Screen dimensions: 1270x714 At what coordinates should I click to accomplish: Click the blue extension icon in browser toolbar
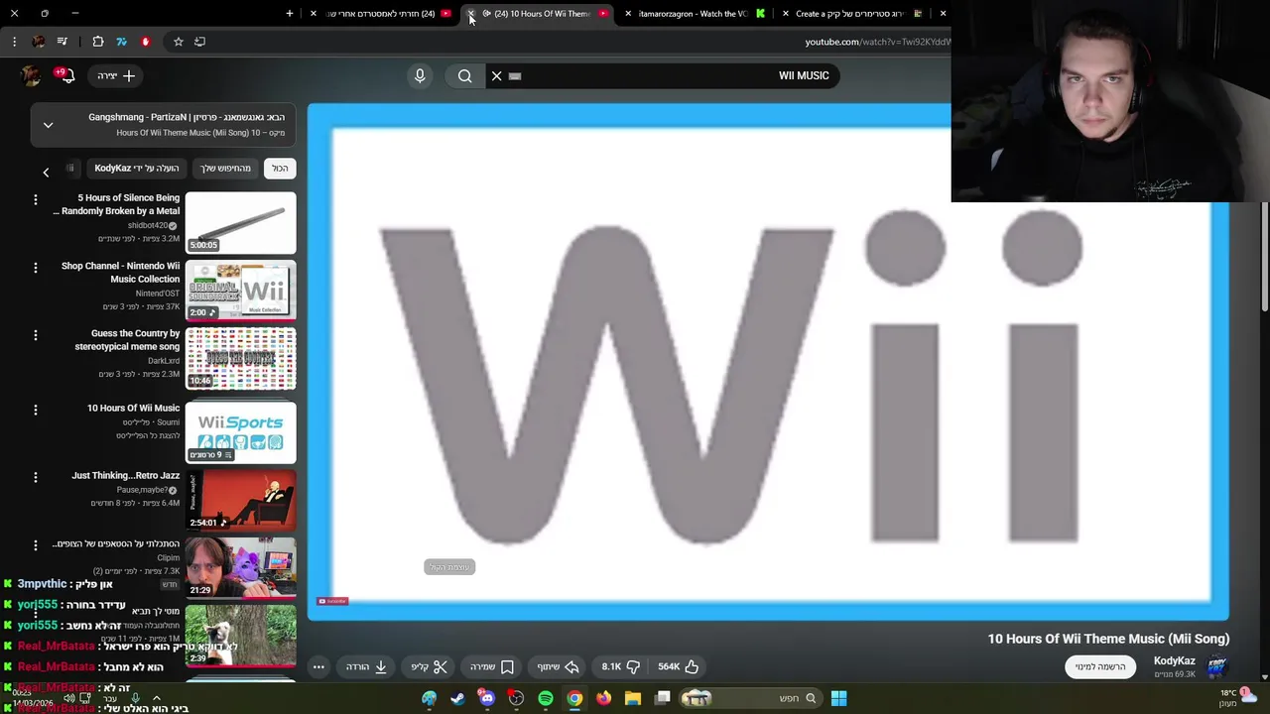tap(121, 42)
